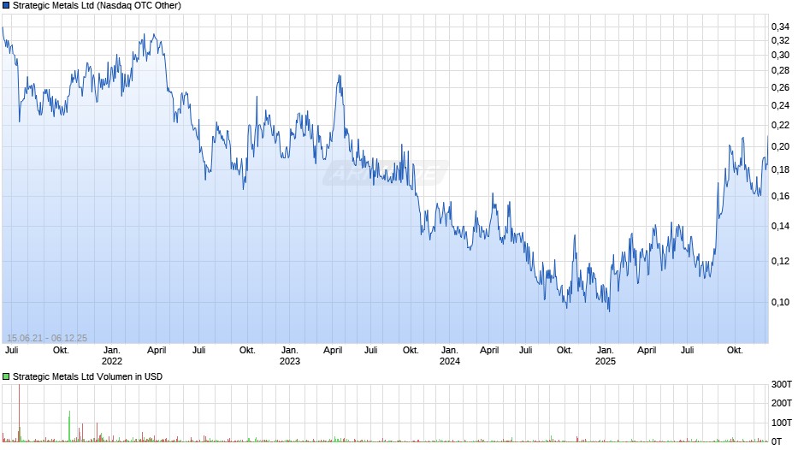Click the 0,30 price axis label
The width and height of the screenshot is (804, 450).
(780, 56)
